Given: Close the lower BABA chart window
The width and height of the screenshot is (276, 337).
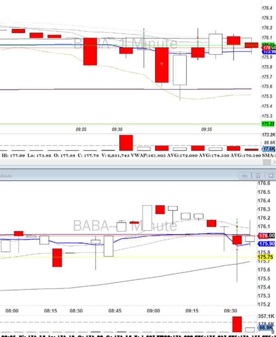Looking at the screenshot, I should tap(270, 176).
